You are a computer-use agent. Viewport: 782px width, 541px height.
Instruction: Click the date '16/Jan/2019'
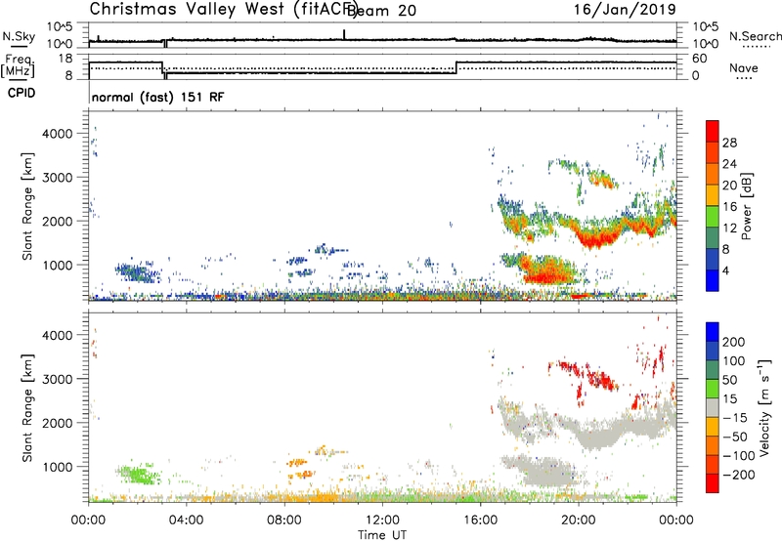tap(625, 9)
